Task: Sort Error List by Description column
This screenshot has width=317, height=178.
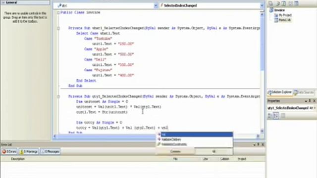Action: tap(18, 159)
